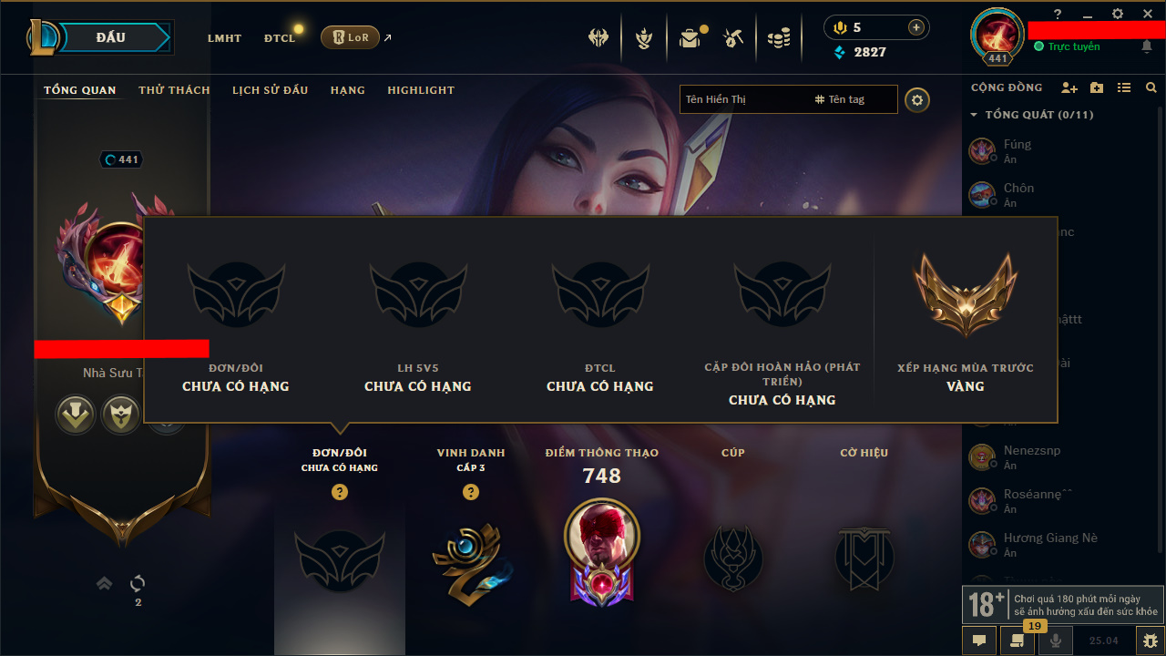Viewport: 1166px width, 656px height.
Task: Expand the ĐƠN/ĐÔI rank help question mark
Action: [340, 492]
